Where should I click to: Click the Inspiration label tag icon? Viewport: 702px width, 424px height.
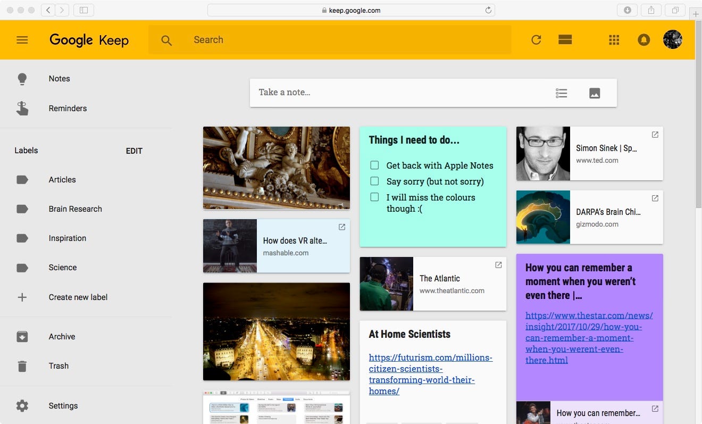coord(22,238)
